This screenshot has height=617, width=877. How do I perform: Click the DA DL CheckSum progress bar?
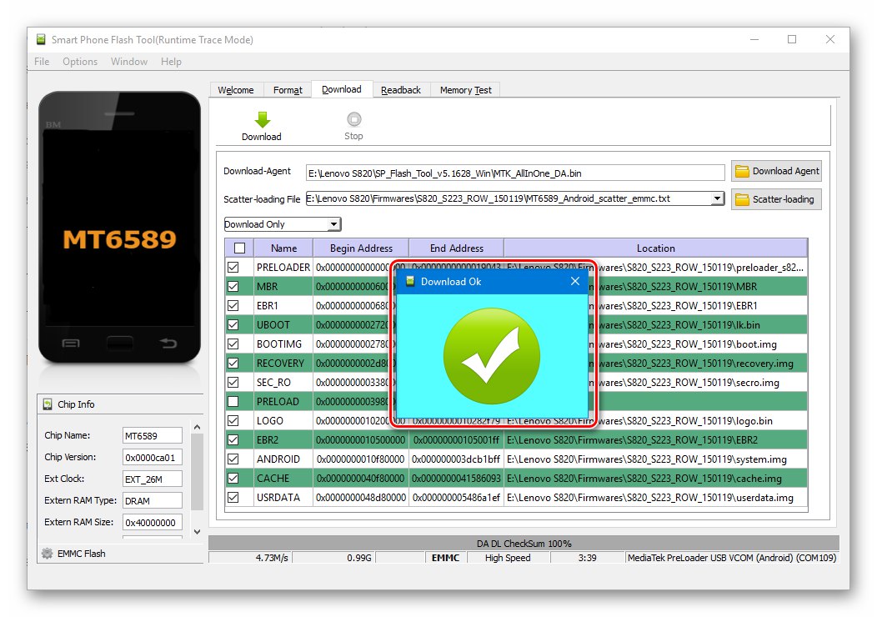click(526, 543)
